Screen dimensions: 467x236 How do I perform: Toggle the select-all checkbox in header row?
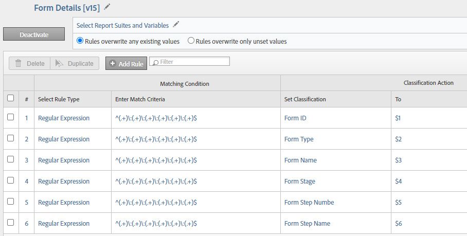[x=11, y=98]
